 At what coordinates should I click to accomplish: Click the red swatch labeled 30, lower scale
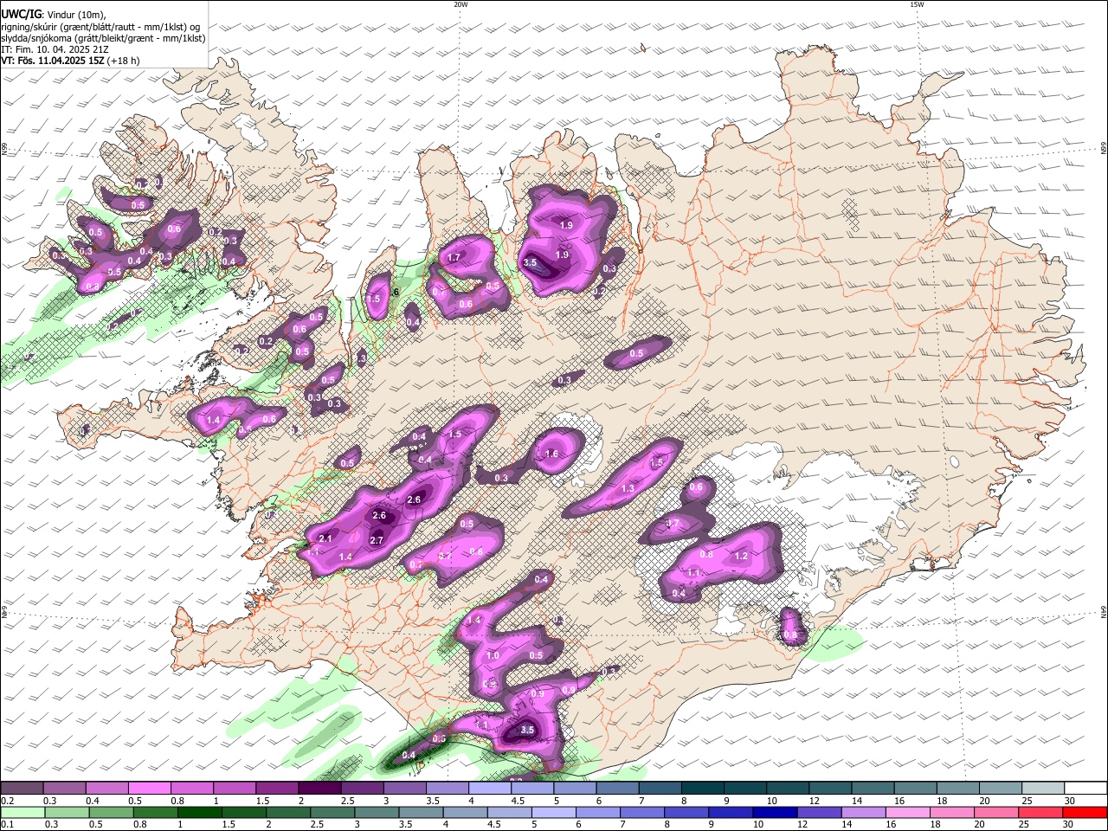tap(1085, 812)
